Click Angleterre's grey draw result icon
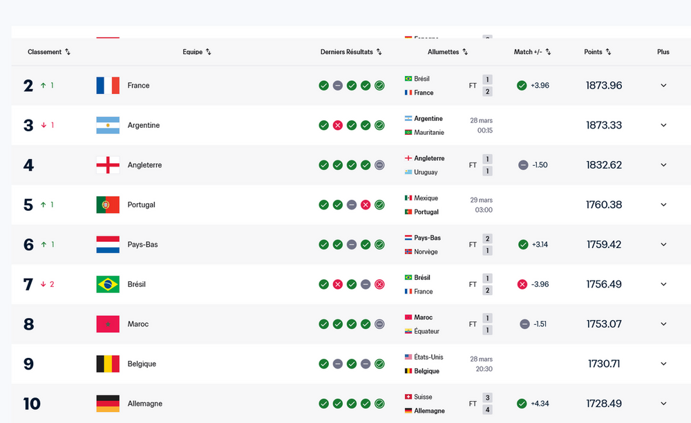Viewport: 691px width, 423px height. [379, 165]
